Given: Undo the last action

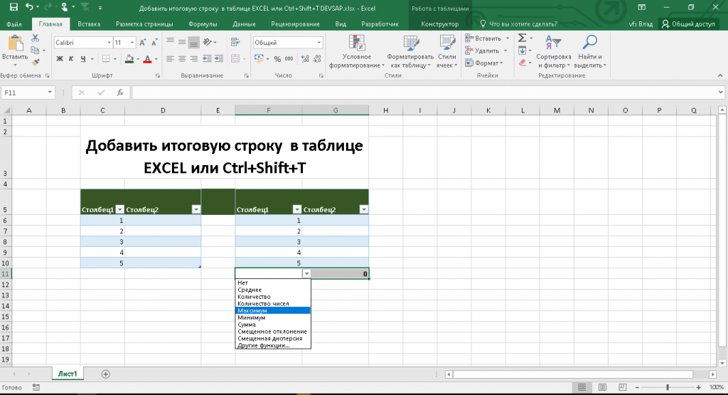Looking at the screenshot, I should 29,7.
